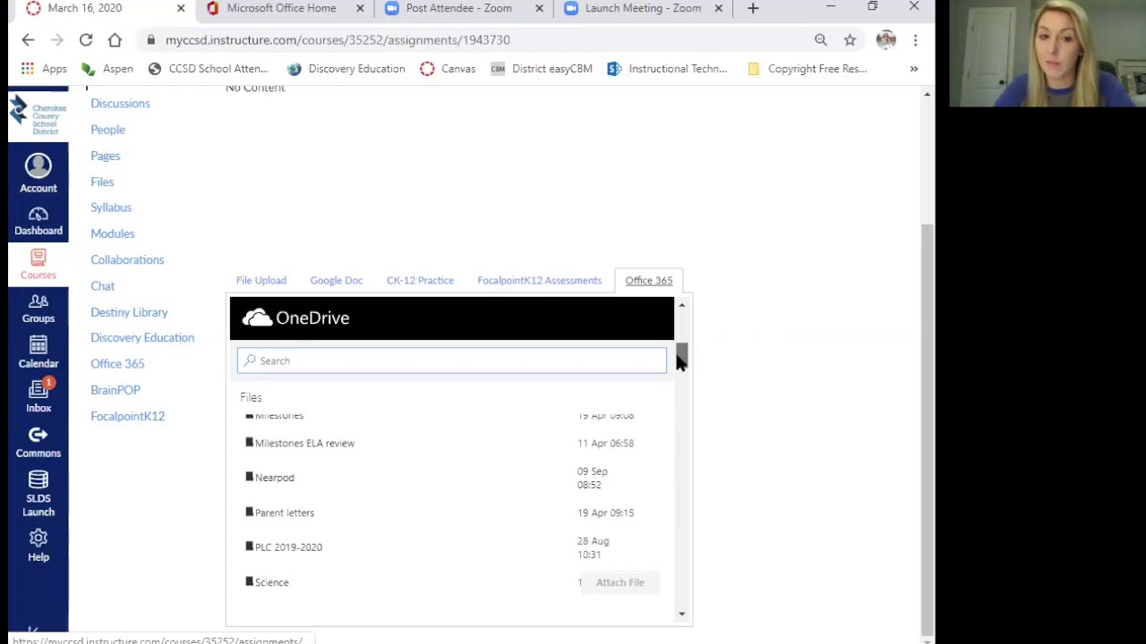Open the District easyCBM bookmark
This screenshot has height=644, width=1146.
click(542, 69)
